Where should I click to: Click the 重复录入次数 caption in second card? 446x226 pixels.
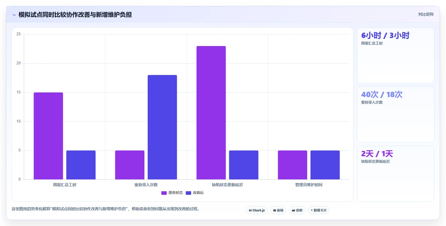coord(372,102)
